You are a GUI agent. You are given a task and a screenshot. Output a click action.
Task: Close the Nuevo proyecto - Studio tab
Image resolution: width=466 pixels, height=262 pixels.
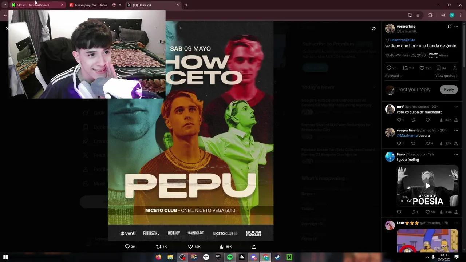pos(120,5)
